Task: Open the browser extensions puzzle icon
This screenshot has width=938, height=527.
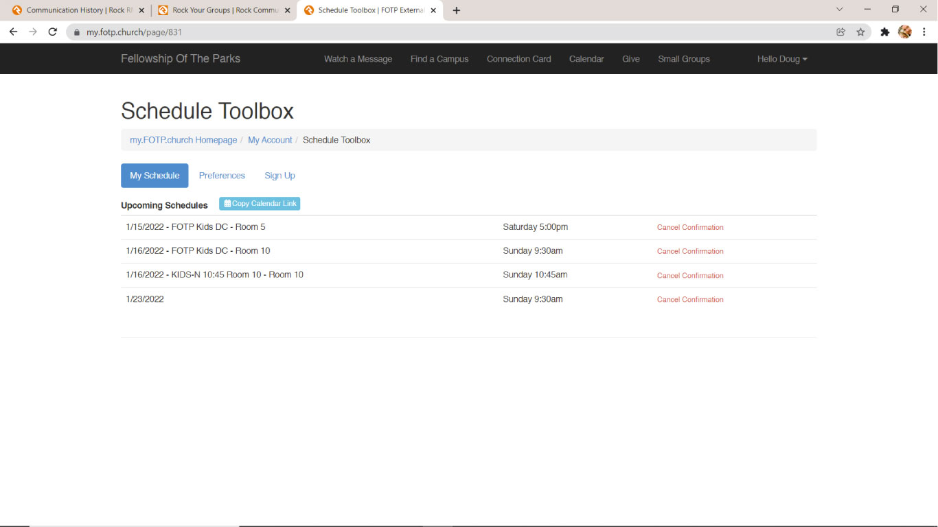Action: click(x=884, y=32)
